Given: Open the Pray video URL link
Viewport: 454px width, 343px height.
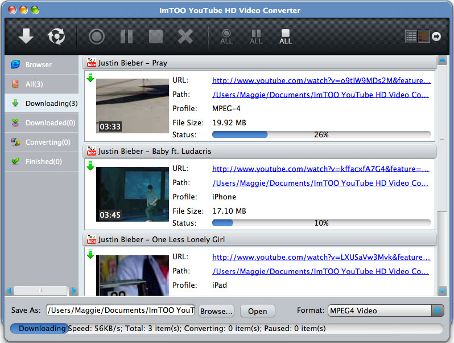Looking at the screenshot, I should coord(321,80).
